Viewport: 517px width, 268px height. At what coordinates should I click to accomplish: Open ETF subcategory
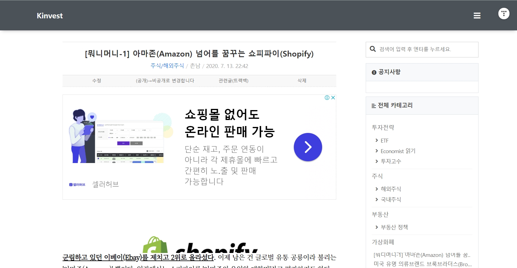385,141
